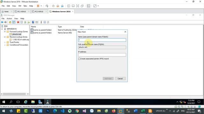Viewport: 204px width, 114px height.
Task: Open the Stretch Guest dropdown arrow
Action: tap(98, 6)
